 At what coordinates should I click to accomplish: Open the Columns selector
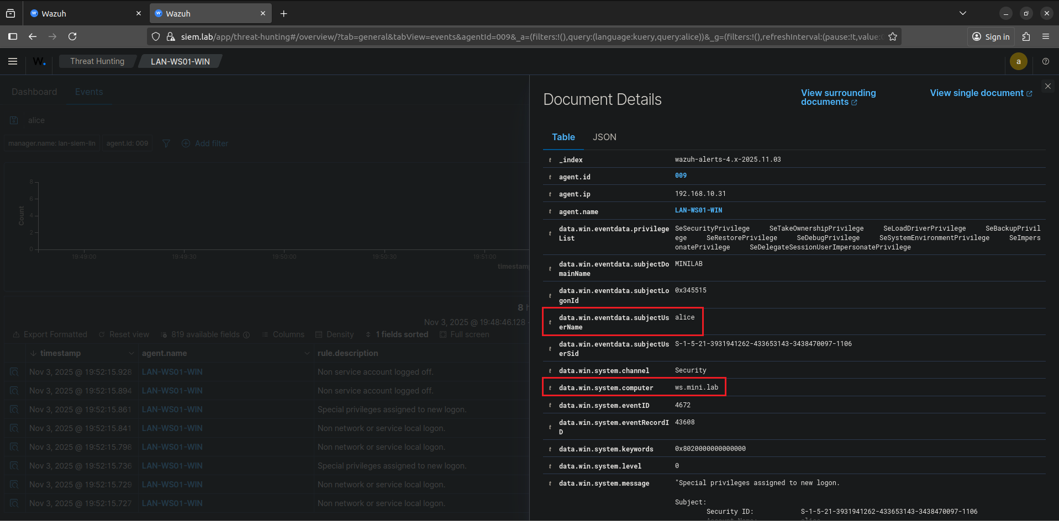283,334
